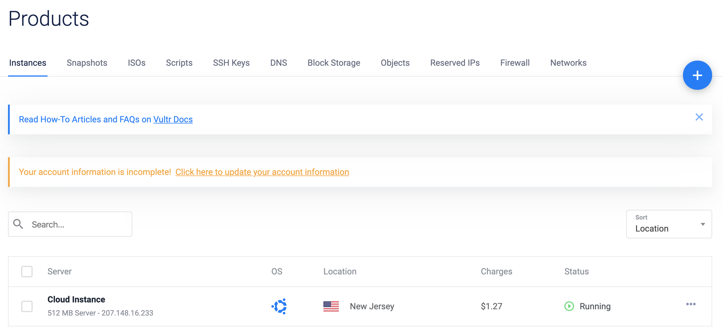Click the blue plus deploy button
723x335 pixels.
pyautogui.click(x=697, y=75)
